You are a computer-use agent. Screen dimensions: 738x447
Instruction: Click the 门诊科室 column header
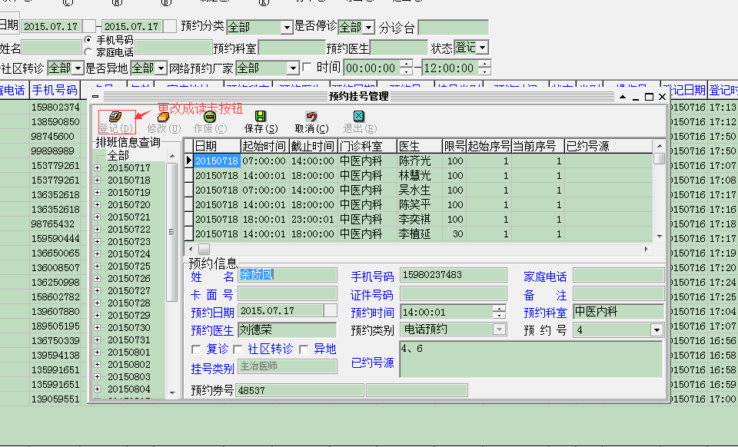tap(367, 146)
